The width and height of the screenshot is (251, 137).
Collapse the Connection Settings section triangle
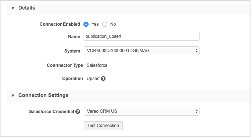(x=13, y=95)
